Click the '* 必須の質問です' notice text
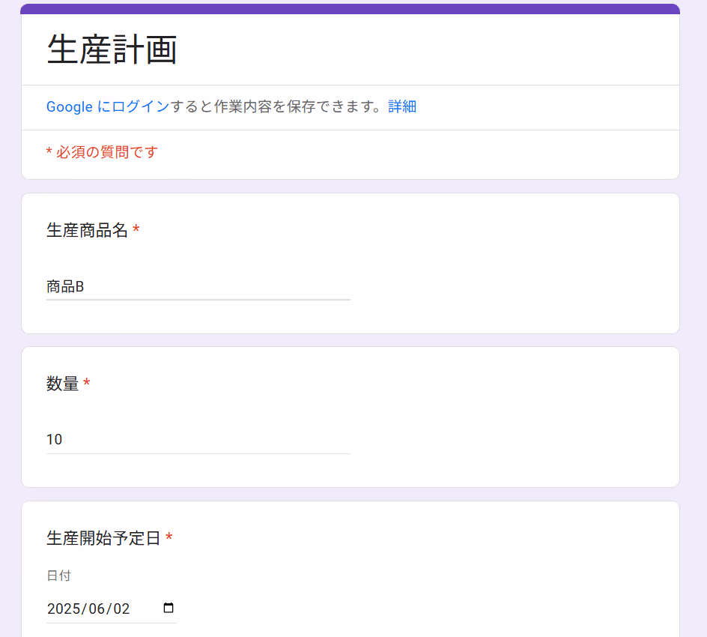This screenshot has height=637, width=707. pyautogui.click(x=102, y=152)
